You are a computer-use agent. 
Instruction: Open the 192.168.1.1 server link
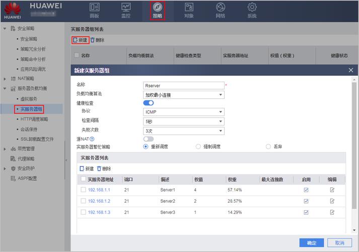point(99,190)
